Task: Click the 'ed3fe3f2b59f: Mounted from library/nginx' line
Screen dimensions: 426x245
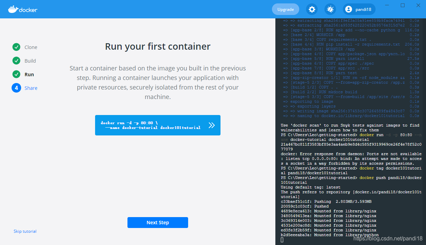Action: pyautogui.click(x=329, y=230)
